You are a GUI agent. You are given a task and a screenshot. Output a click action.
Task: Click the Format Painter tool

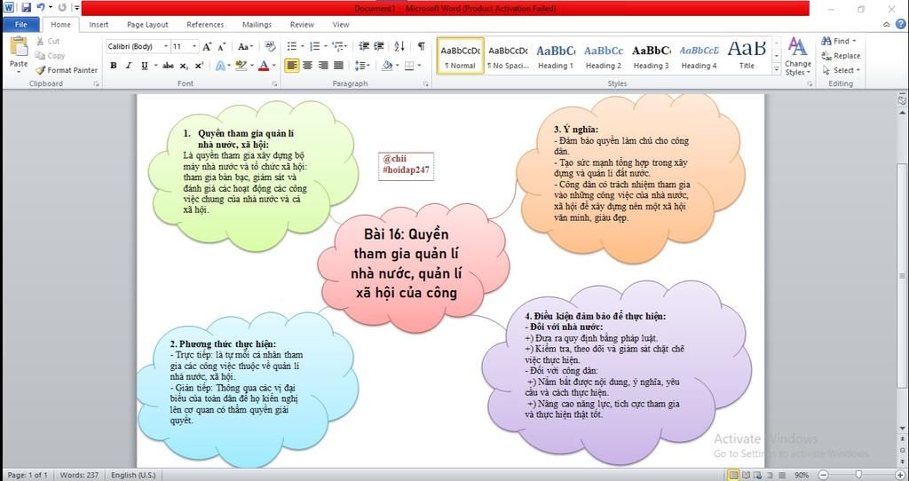(x=67, y=70)
